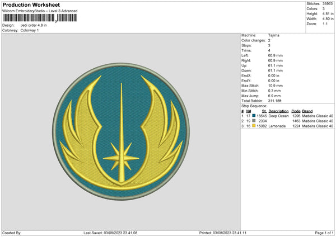Click the 'Wilcom EmbroideryStudio – Level 3 Advanced' text
Screen dimensions: 336x237
[40, 11]
